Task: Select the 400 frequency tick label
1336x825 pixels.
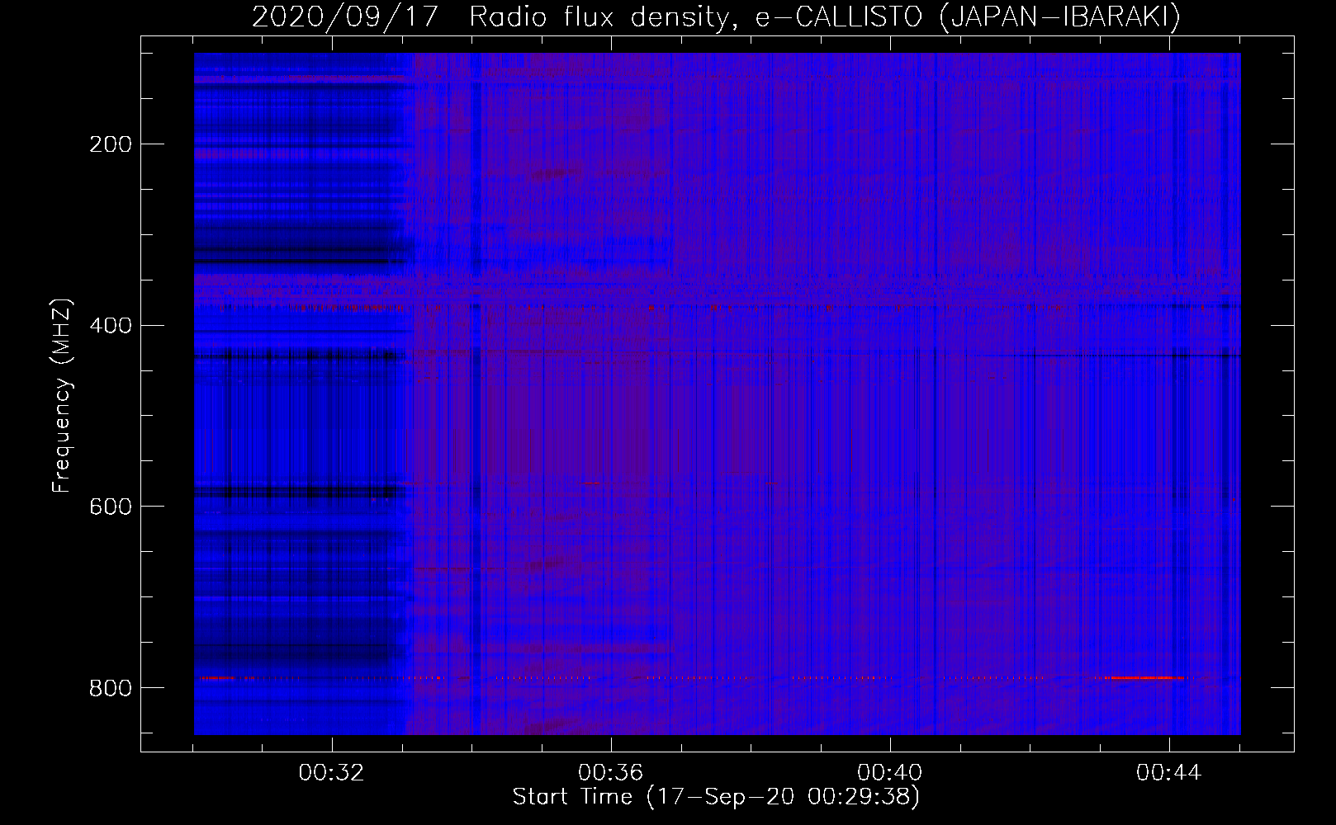Action: coord(111,325)
